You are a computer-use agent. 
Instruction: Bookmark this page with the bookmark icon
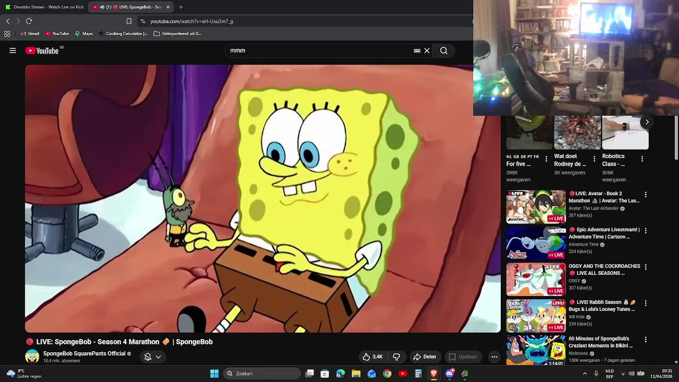pyautogui.click(x=129, y=21)
